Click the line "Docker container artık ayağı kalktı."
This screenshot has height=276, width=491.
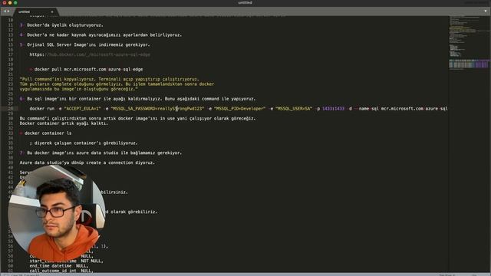64,123
